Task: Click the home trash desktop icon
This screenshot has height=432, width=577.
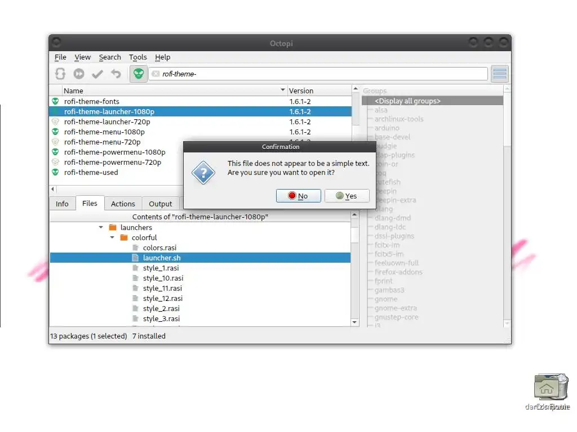Action: [551, 387]
